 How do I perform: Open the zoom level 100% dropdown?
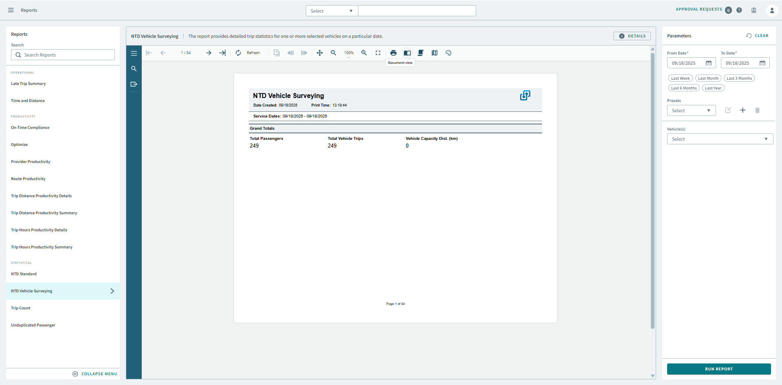pos(349,53)
